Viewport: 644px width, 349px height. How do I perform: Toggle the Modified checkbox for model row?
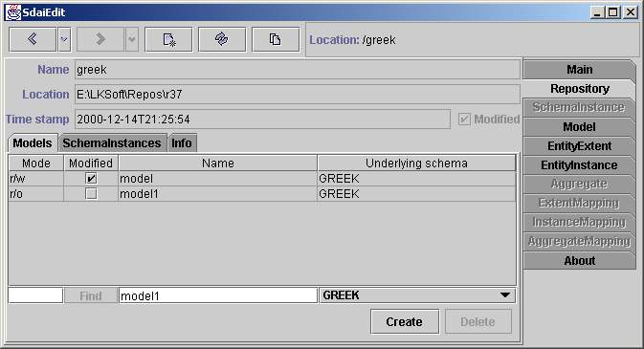click(x=91, y=178)
